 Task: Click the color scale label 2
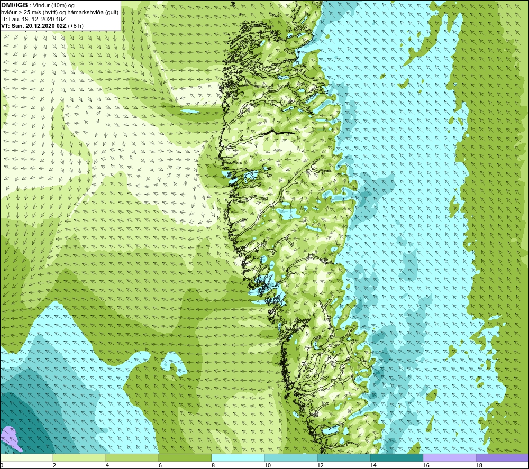coord(54,465)
